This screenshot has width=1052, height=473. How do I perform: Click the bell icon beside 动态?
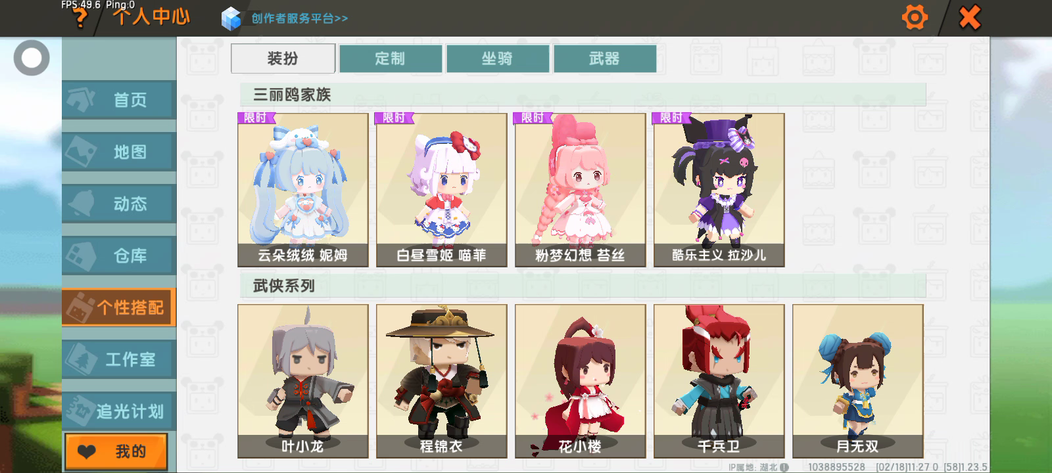(82, 203)
